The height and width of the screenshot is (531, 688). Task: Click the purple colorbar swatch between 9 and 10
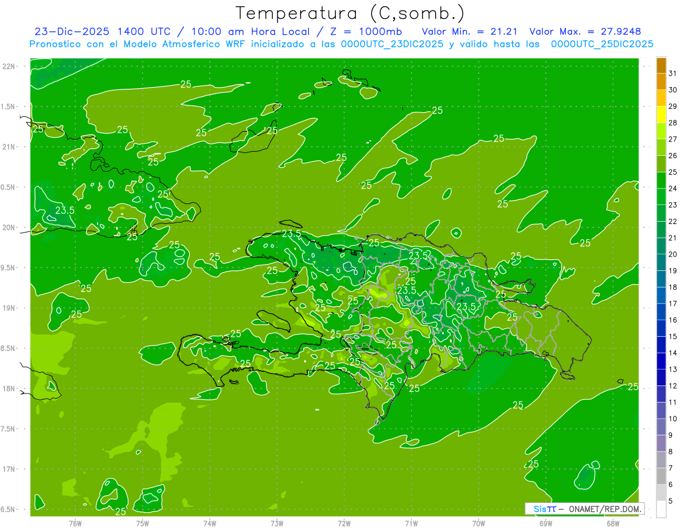(x=661, y=427)
